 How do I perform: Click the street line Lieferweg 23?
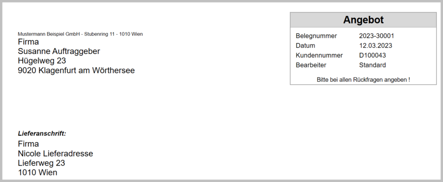(x=42, y=163)
